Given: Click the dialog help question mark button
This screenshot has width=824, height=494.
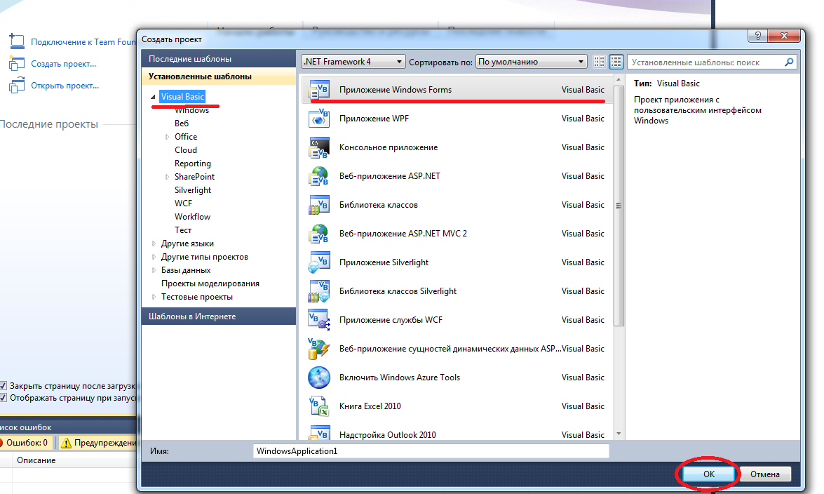Looking at the screenshot, I should (757, 36).
